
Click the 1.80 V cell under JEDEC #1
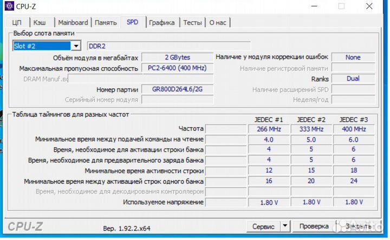(269, 202)
